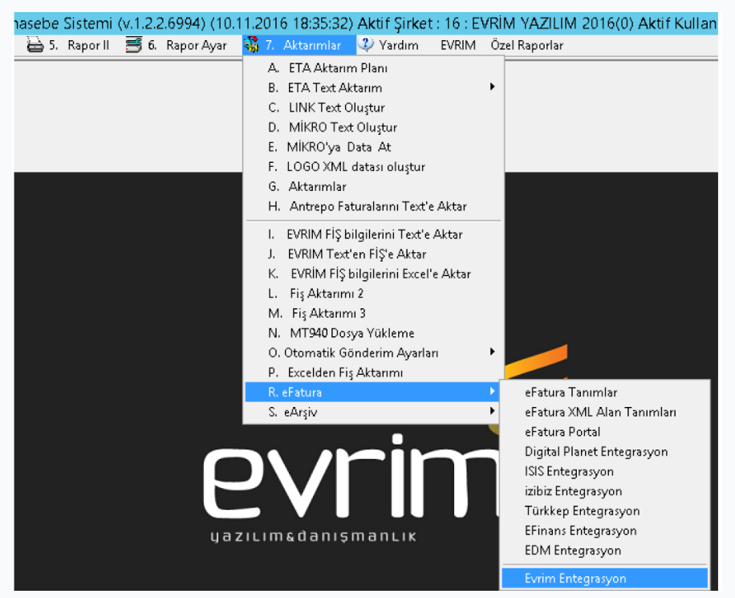Select M. Fiş Aktarımı 3

tap(374, 313)
